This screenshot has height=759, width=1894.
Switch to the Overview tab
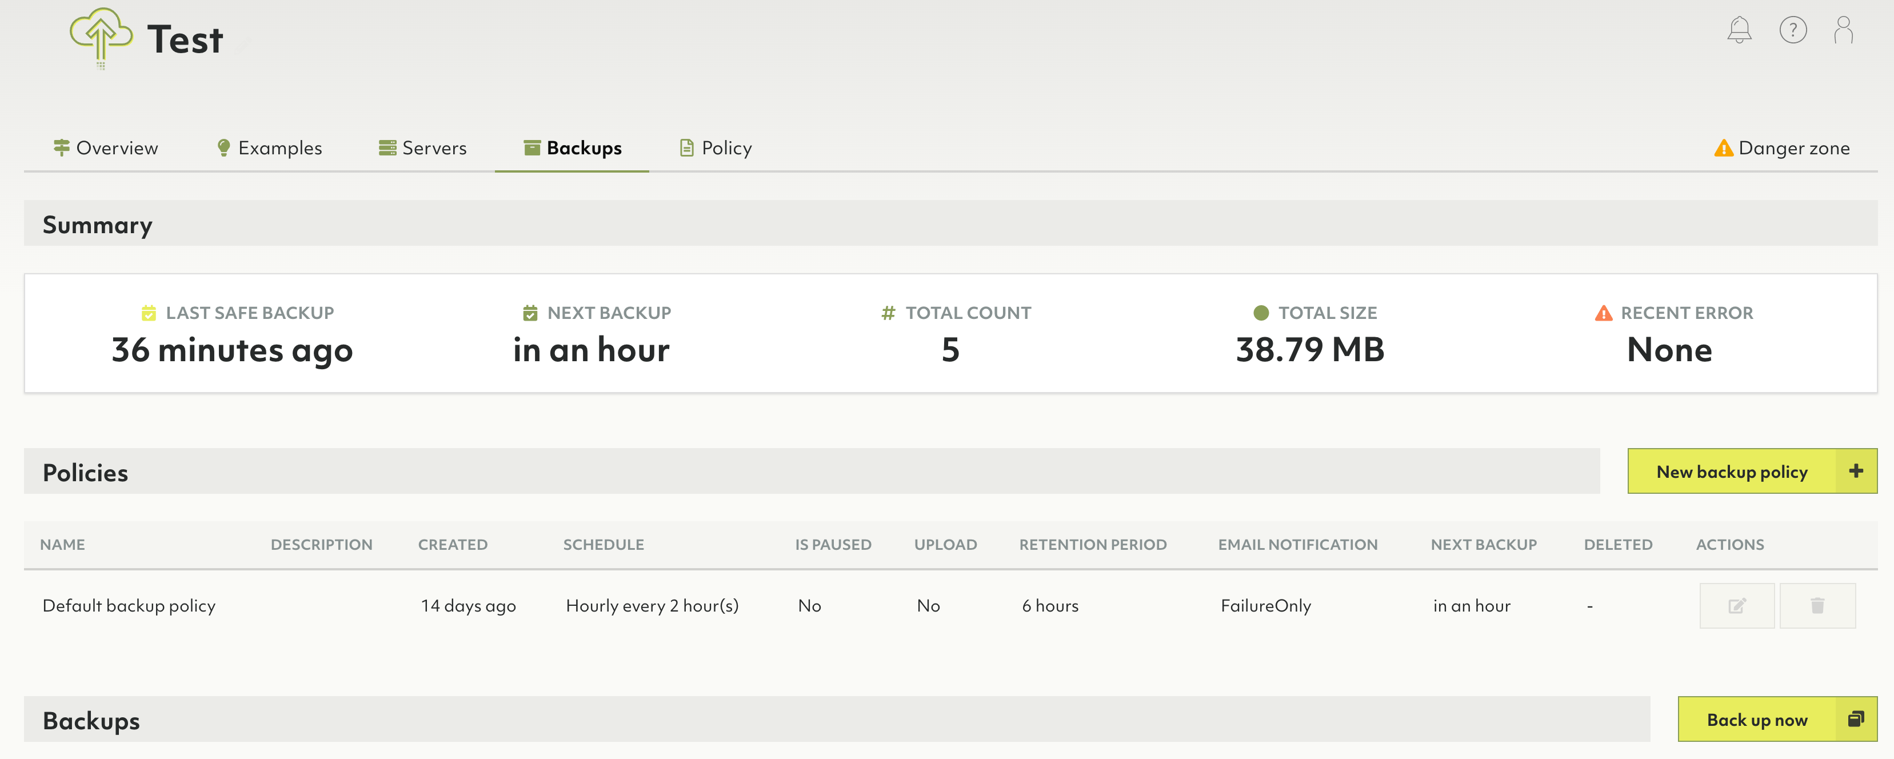[x=106, y=149]
